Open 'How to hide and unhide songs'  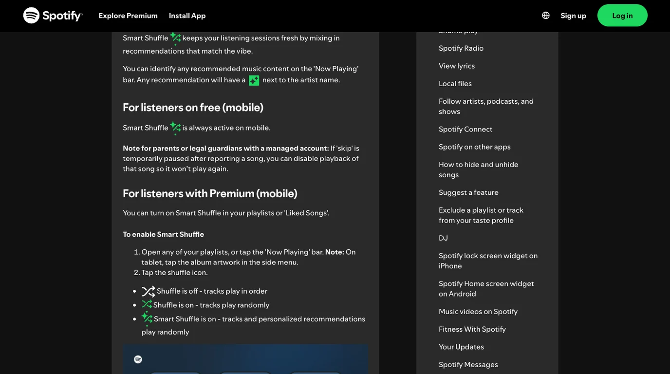479,169
